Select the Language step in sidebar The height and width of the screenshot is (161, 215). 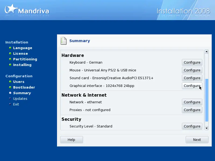[x=23, y=48]
